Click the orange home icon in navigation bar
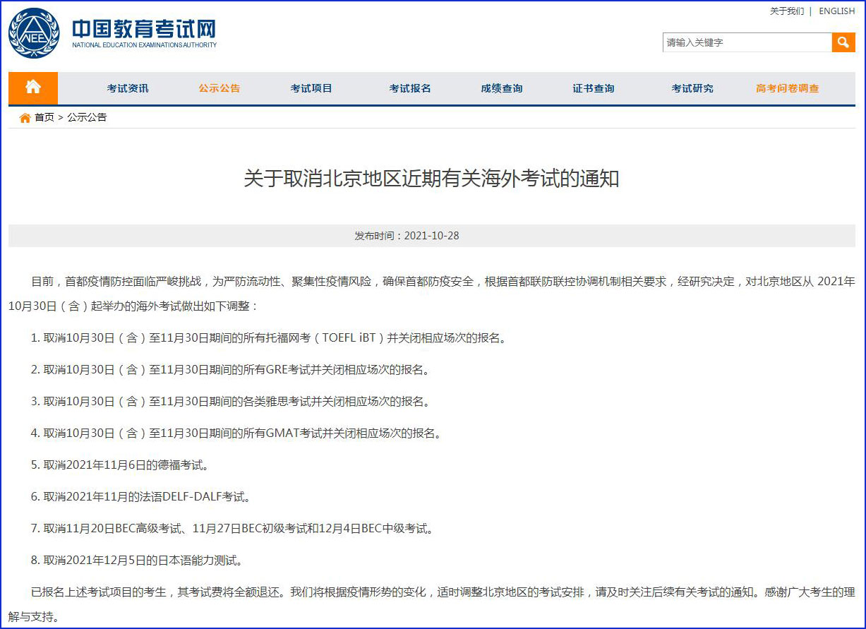866x629 pixels. pyautogui.click(x=33, y=88)
